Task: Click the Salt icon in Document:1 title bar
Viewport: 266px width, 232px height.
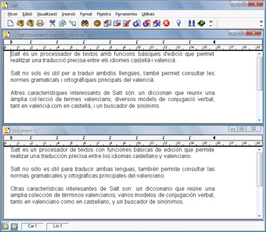Action: click(x=7, y=130)
